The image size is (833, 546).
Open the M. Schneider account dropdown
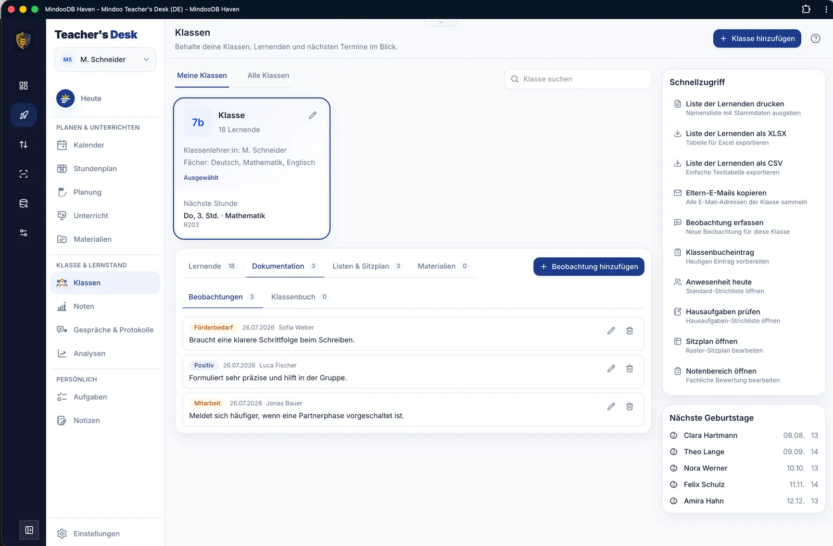[x=105, y=59]
